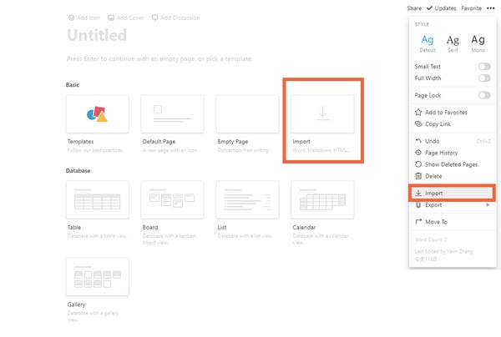This screenshot has width=501, height=337.
Task: Click the Favorite button
Action: pos(471,8)
